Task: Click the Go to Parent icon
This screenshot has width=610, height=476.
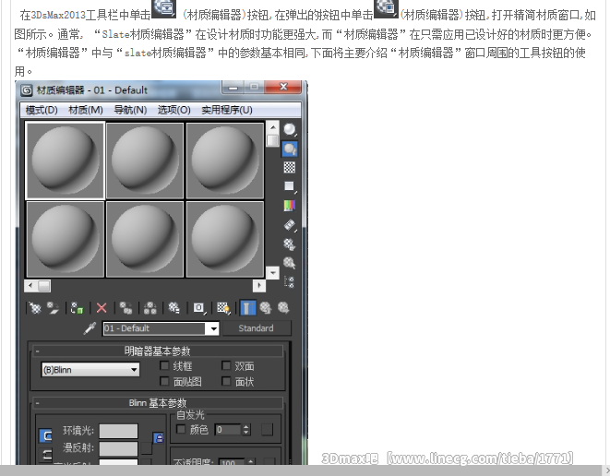Action: pos(266,308)
